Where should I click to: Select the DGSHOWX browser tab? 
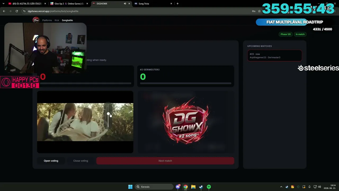click(111, 4)
